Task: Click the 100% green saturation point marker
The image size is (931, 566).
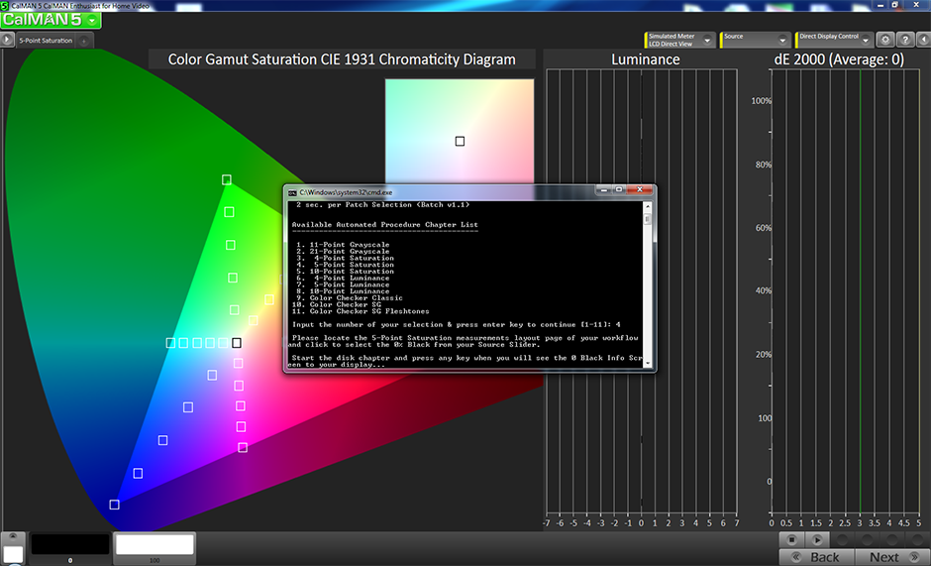Action: tap(226, 179)
